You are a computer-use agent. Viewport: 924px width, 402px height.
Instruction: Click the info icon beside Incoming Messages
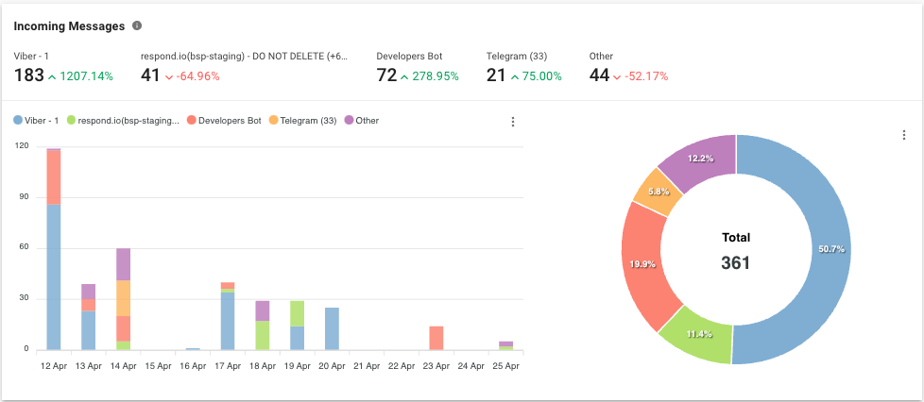click(138, 26)
